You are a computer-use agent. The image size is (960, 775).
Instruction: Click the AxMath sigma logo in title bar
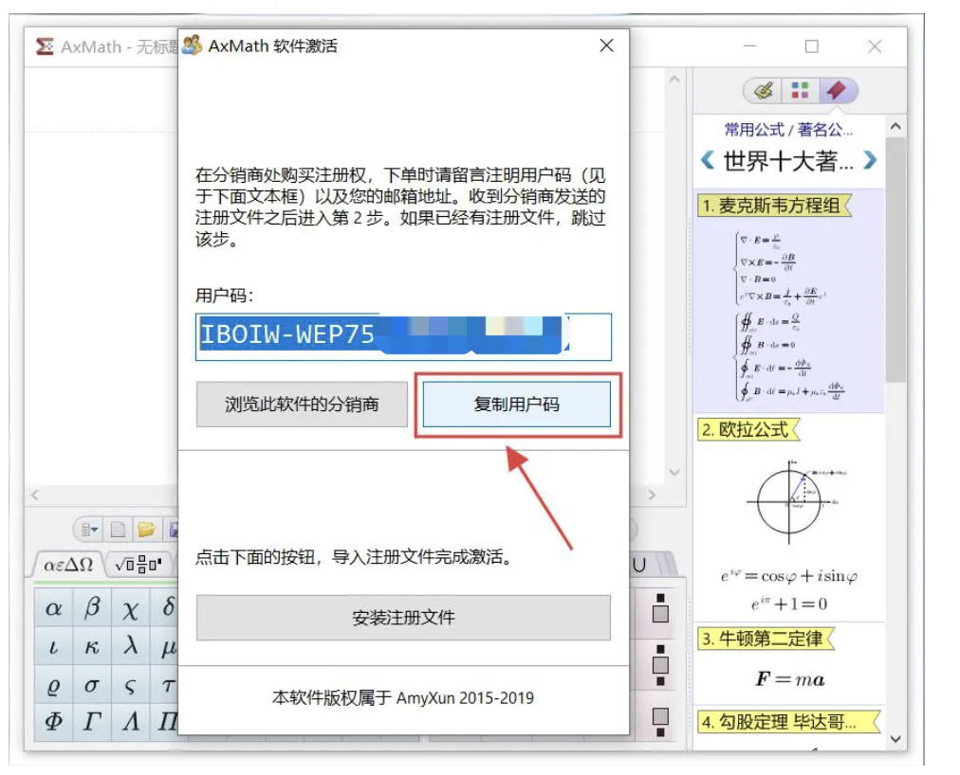point(44,46)
